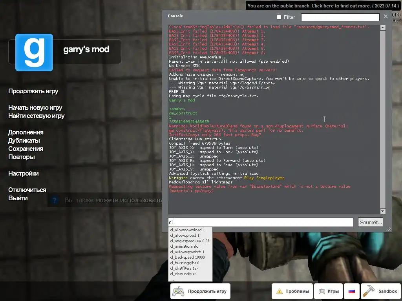Select cl_anglespeedkey 0.67 suggestion
This screenshot has width=402, height=301.
click(x=190, y=241)
